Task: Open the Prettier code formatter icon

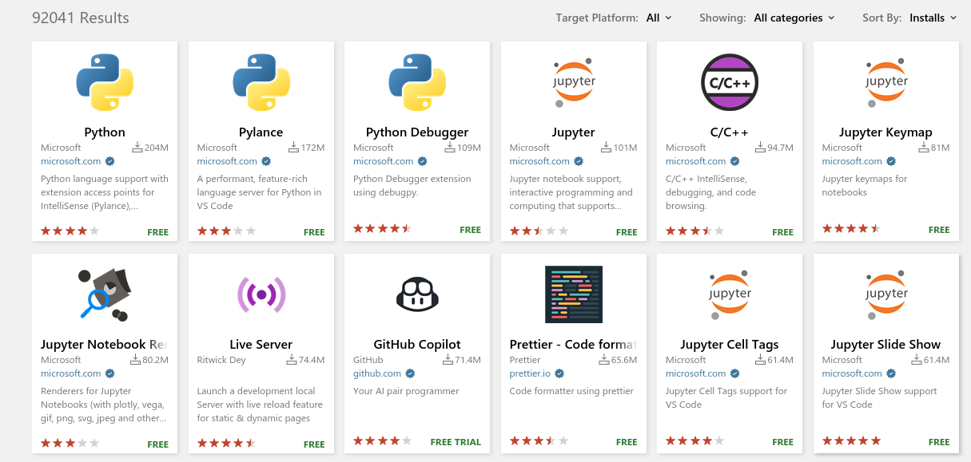Action: point(574,294)
